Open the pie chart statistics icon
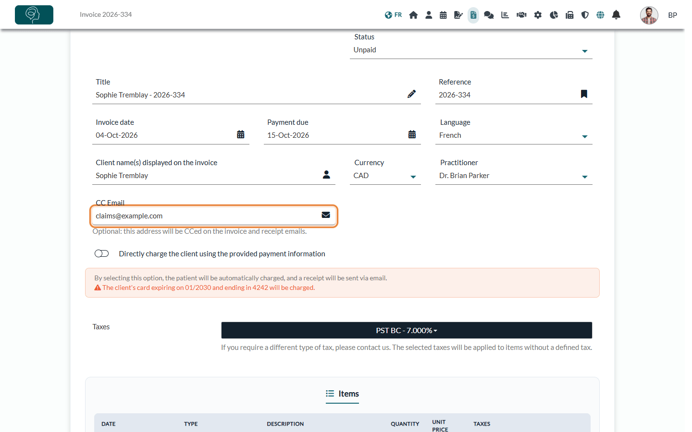Viewport: 692px width, 432px height. pyautogui.click(x=554, y=15)
